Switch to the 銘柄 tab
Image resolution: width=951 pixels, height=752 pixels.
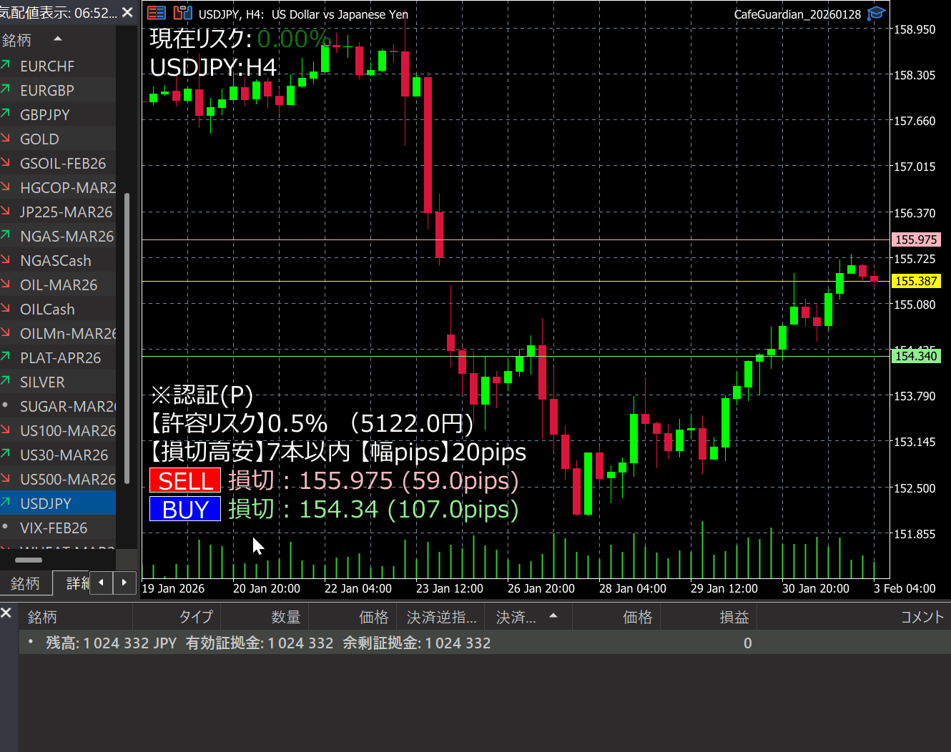click(x=26, y=583)
